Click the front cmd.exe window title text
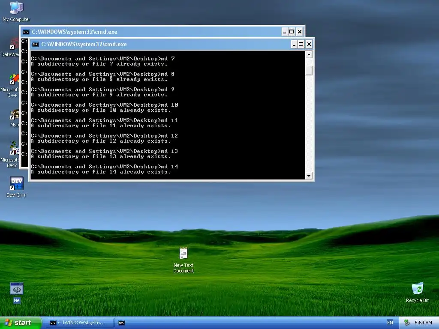The height and width of the screenshot is (329, 439). (x=84, y=44)
